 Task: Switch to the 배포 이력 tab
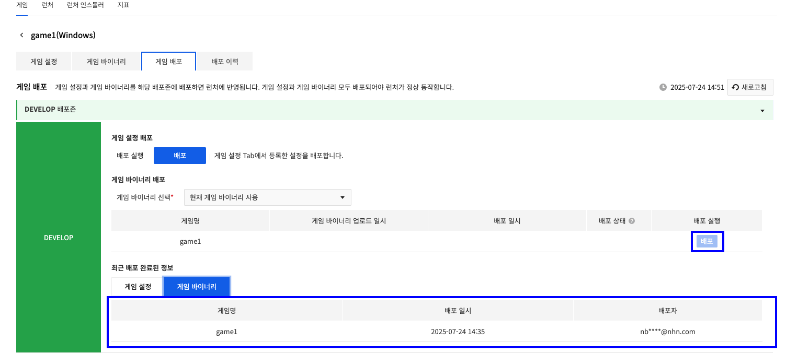(225, 61)
